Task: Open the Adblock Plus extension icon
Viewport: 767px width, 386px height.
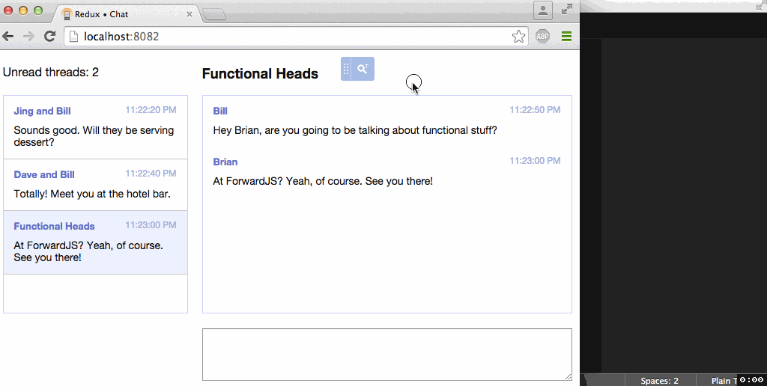Action: pos(542,36)
